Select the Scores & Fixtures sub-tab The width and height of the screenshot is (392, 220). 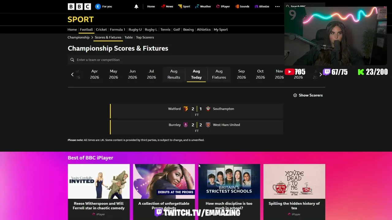coord(108,37)
